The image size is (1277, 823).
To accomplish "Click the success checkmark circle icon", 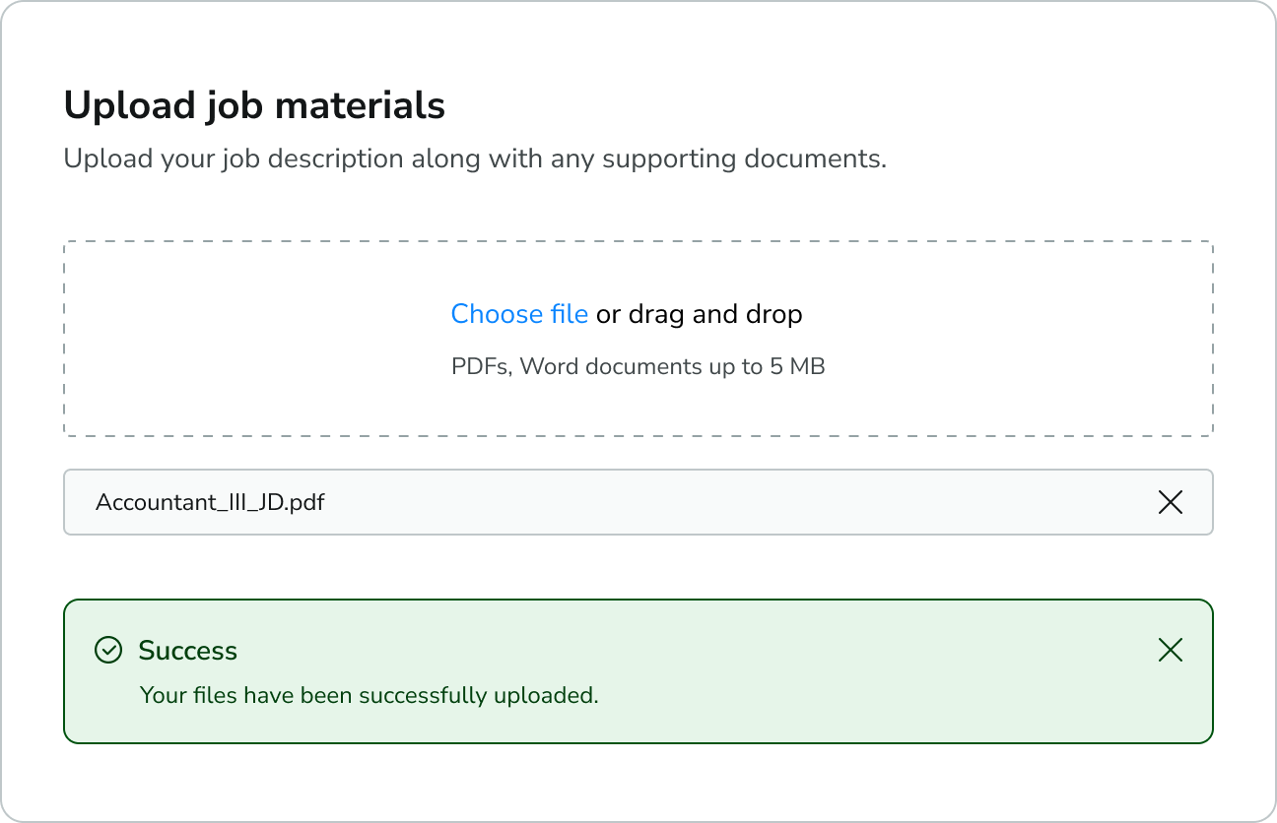I will (x=107, y=650).
